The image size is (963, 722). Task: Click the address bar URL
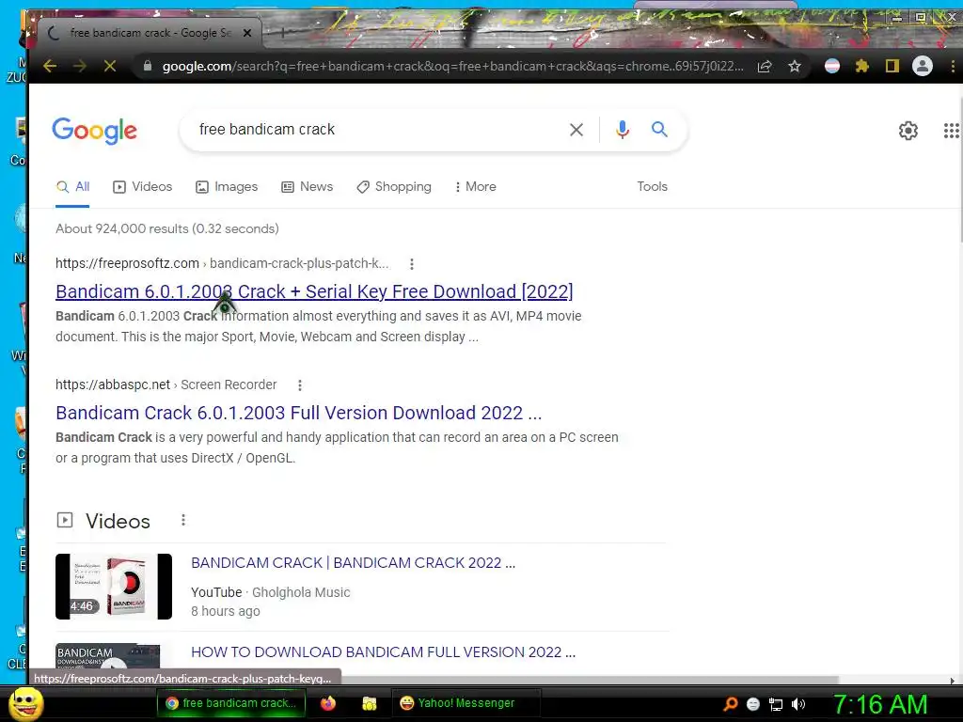pyautogui.click(x=452, y=67)
